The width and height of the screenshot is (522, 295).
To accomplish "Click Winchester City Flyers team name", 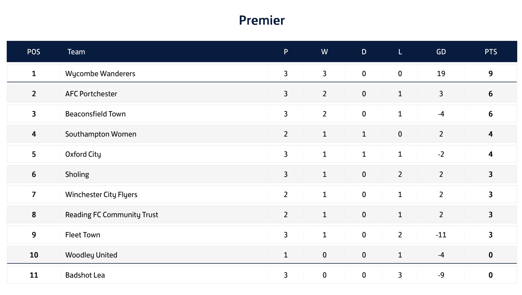I will pyautogui.click(x=101, y=195).
